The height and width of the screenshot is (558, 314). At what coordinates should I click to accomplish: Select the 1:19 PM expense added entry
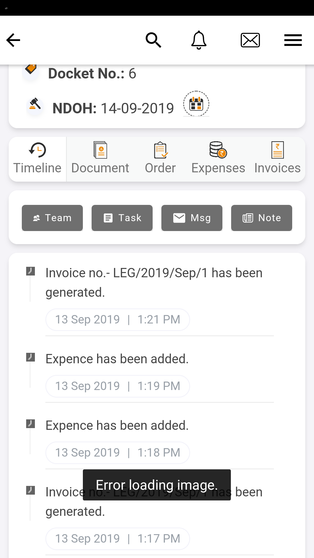click(117, 359)
